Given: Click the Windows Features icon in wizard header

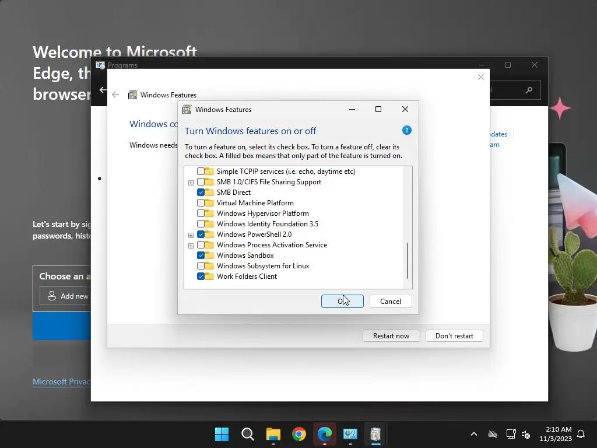Looking at the screenshot, I should click(132, 95).
